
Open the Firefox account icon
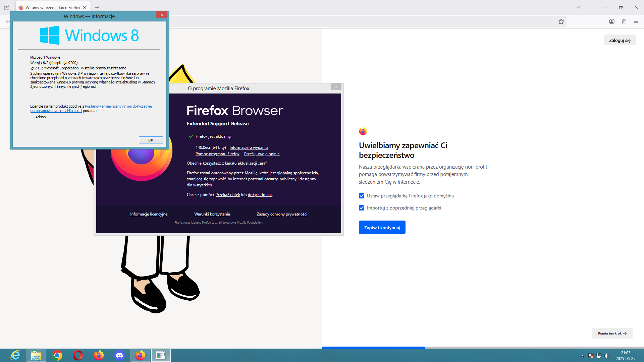coord(612,21)
